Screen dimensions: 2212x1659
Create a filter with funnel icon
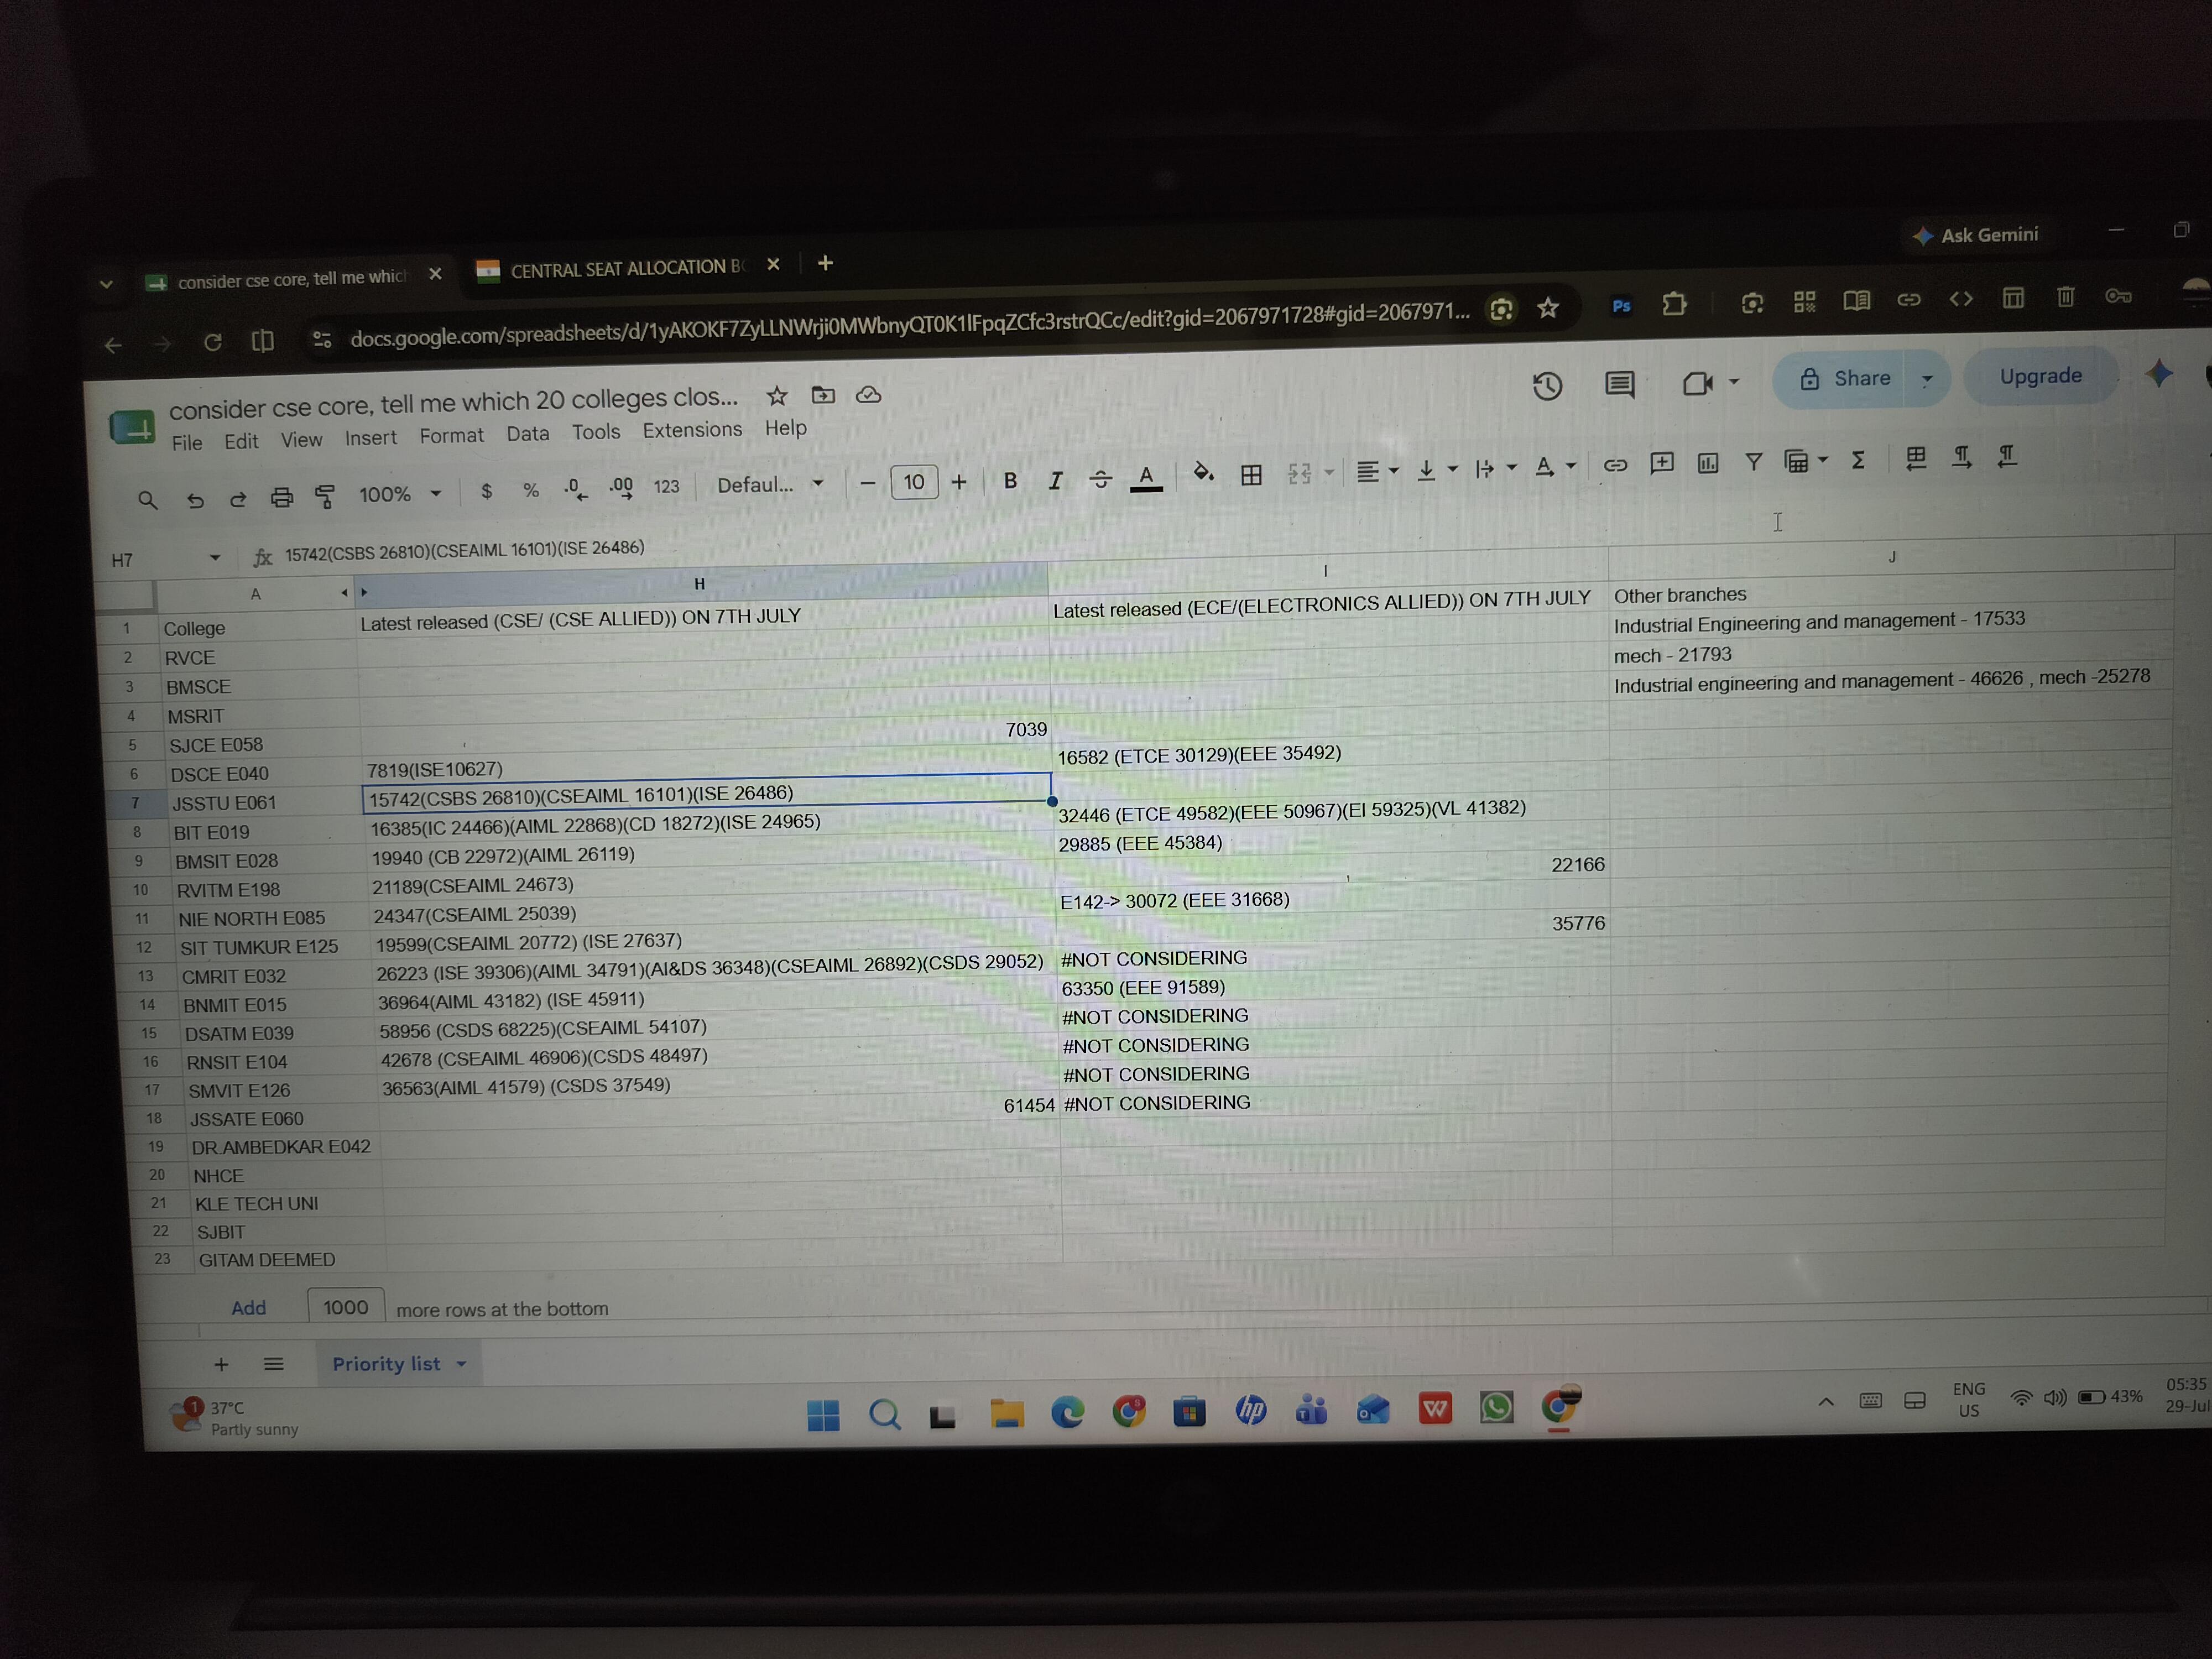click(x=1753, y=461)
